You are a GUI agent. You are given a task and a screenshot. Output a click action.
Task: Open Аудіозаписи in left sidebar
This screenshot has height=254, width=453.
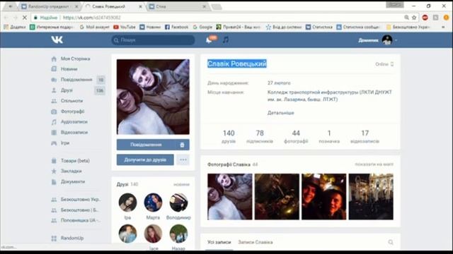pyautogui.click(x=74, y=122)
